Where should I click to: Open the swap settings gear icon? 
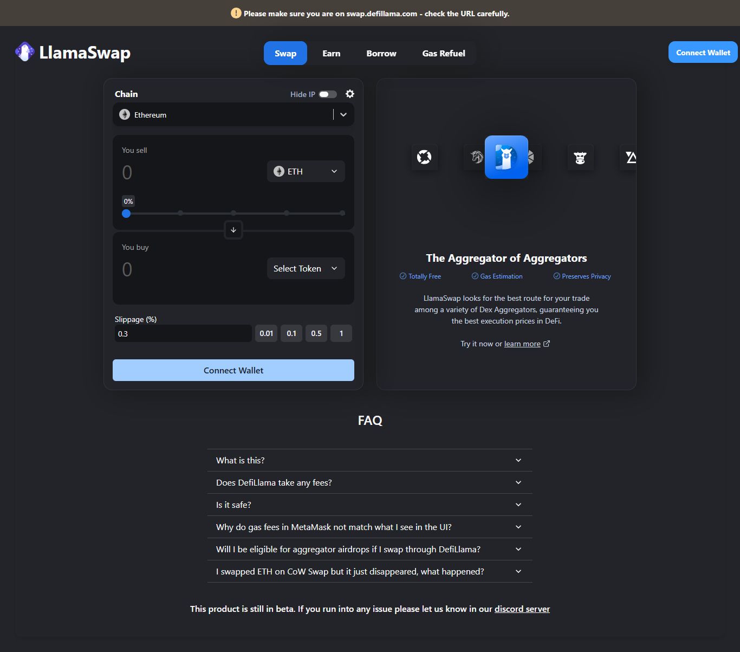(x=350, y=94)
